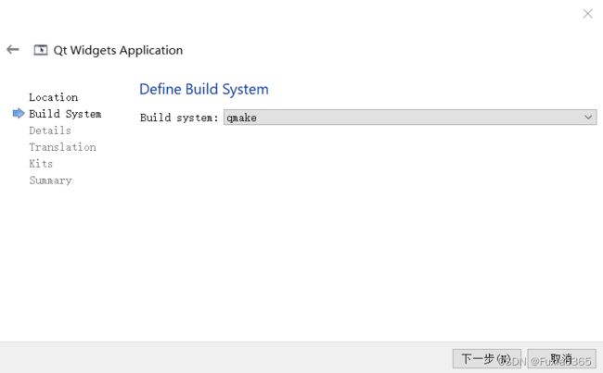Click the Qt Widgets Application title text

coord(118,50)
